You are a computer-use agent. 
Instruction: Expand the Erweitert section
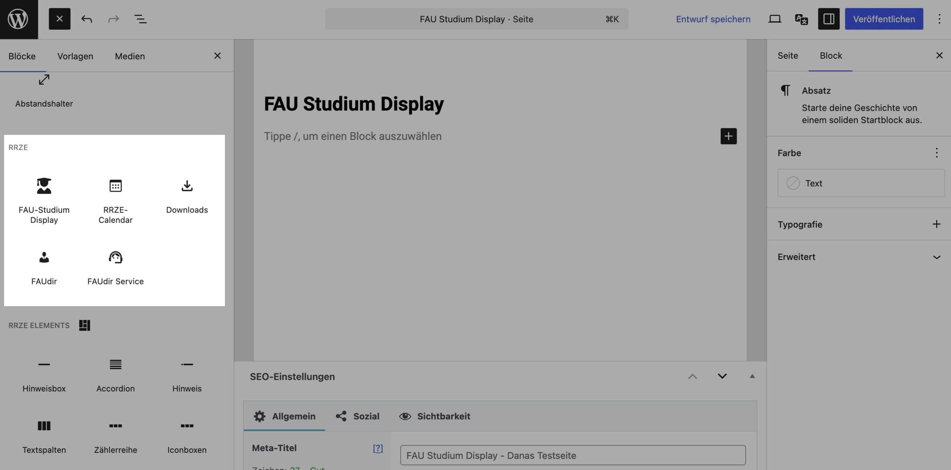[937, 257]
